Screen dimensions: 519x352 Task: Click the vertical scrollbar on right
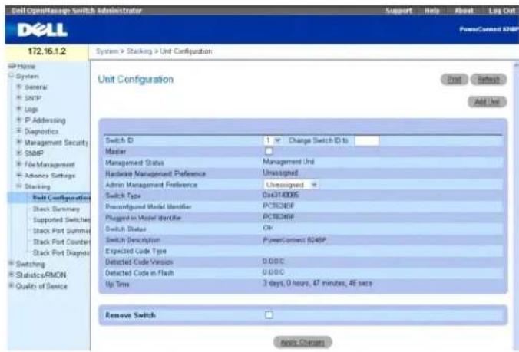516,205
